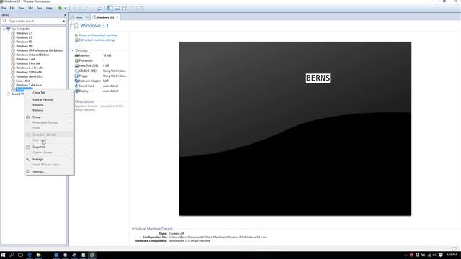Select the Floppy device row
Screen dimensions: 461x259
100,76
